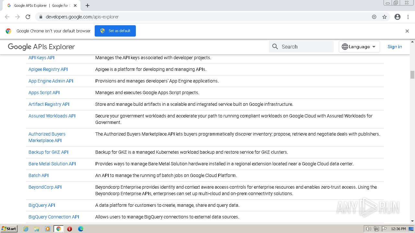Open the Language dropdown

click(x=359, y=47)
